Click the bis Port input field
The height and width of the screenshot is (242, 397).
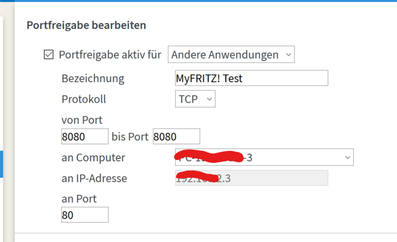coord(176,136)
